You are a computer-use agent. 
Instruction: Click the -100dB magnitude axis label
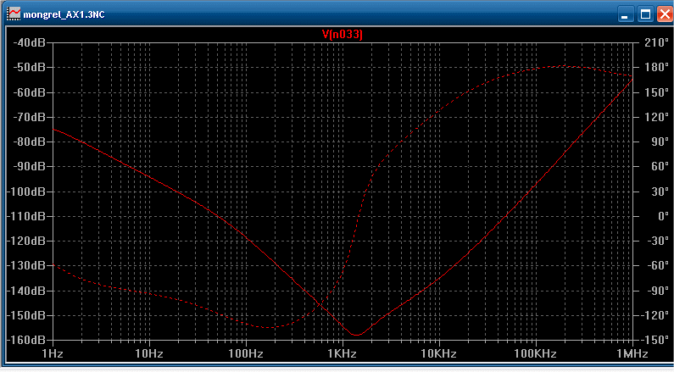pyautogui.click(x=26, y=192)
